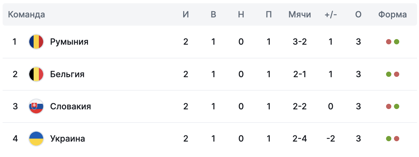Open the Бельгия team link

click(67, 74)
